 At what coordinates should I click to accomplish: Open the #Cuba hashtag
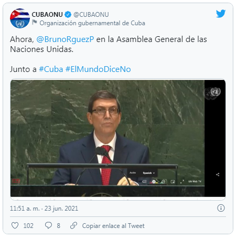point(51,69)
